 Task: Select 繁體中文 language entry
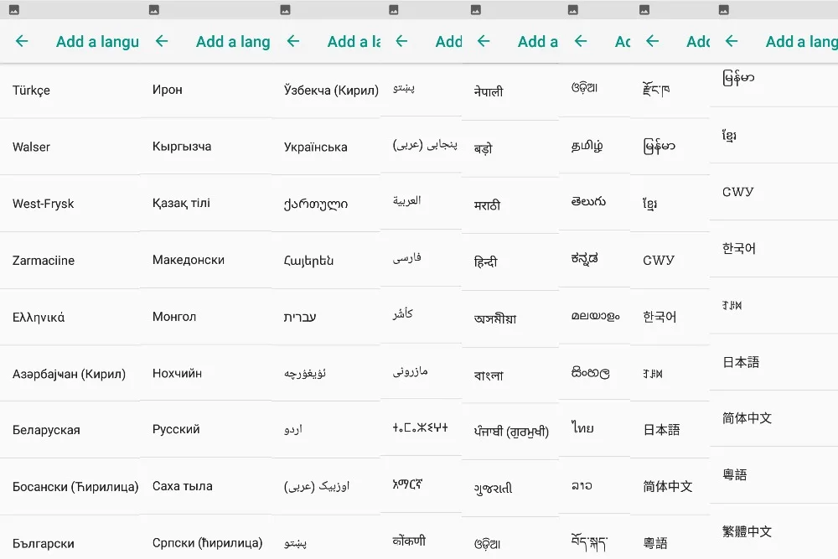pyautogui.click(x=773, y=531)
